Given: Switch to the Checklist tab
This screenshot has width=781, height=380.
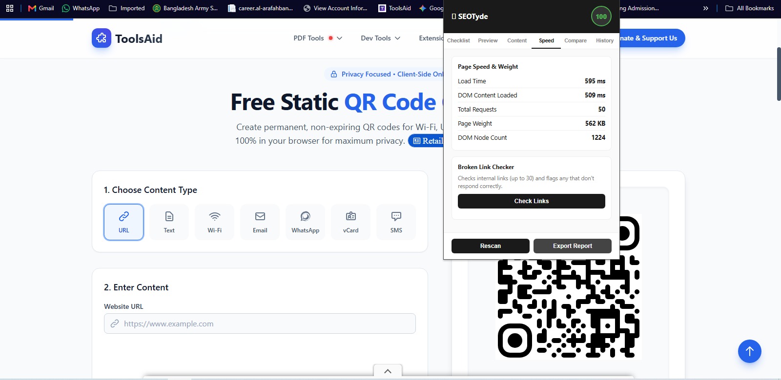Looking at the screenshot, I should pyautogui.click(x=458, y=40).
